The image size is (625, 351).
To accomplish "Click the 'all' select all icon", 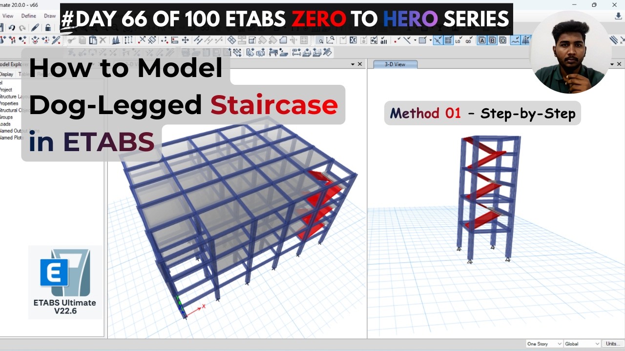I will tap(383, 40).
